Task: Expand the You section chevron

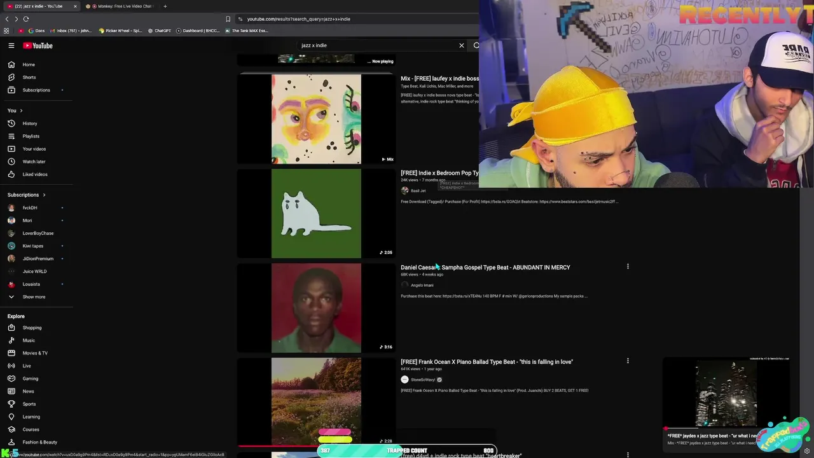Action: [21, 111]
